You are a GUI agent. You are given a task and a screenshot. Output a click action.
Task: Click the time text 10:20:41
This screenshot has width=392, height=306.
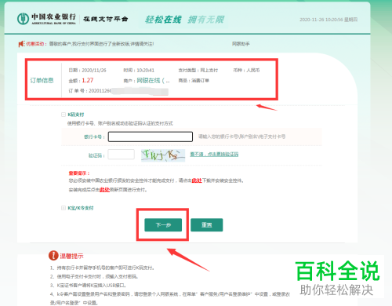click(146, 71)
